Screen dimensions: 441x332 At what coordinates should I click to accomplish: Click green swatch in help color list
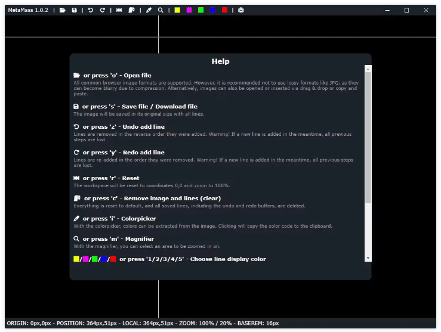(x=95, y=259)
